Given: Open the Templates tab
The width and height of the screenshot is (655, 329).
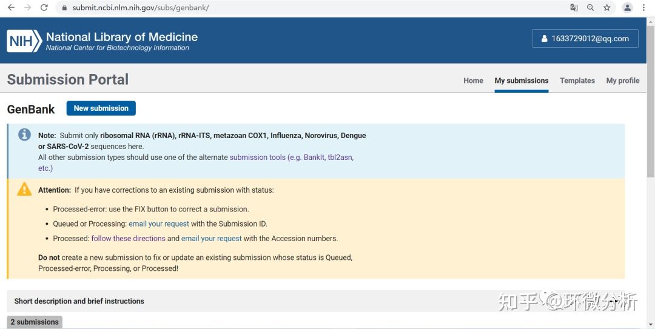Looking at the screenshot, I should tap(577, 81).
